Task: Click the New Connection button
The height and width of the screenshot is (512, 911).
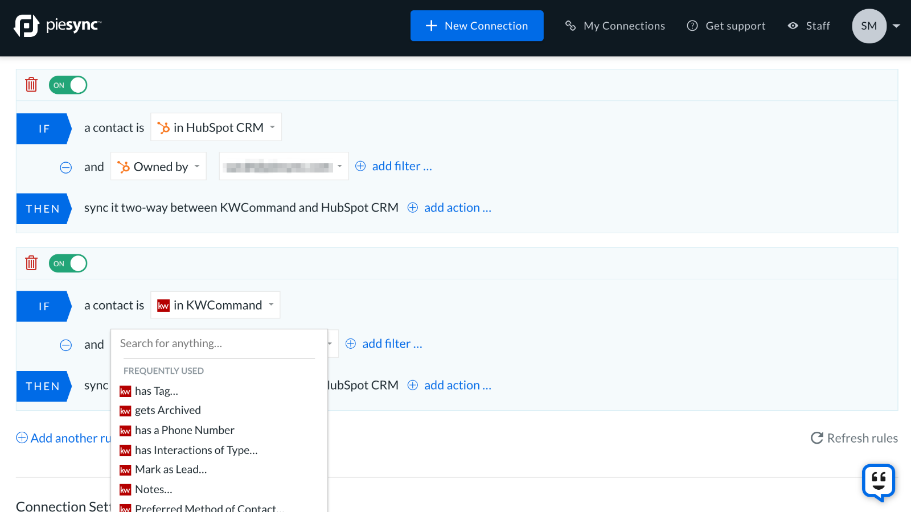Action: [x=477, y=26]
